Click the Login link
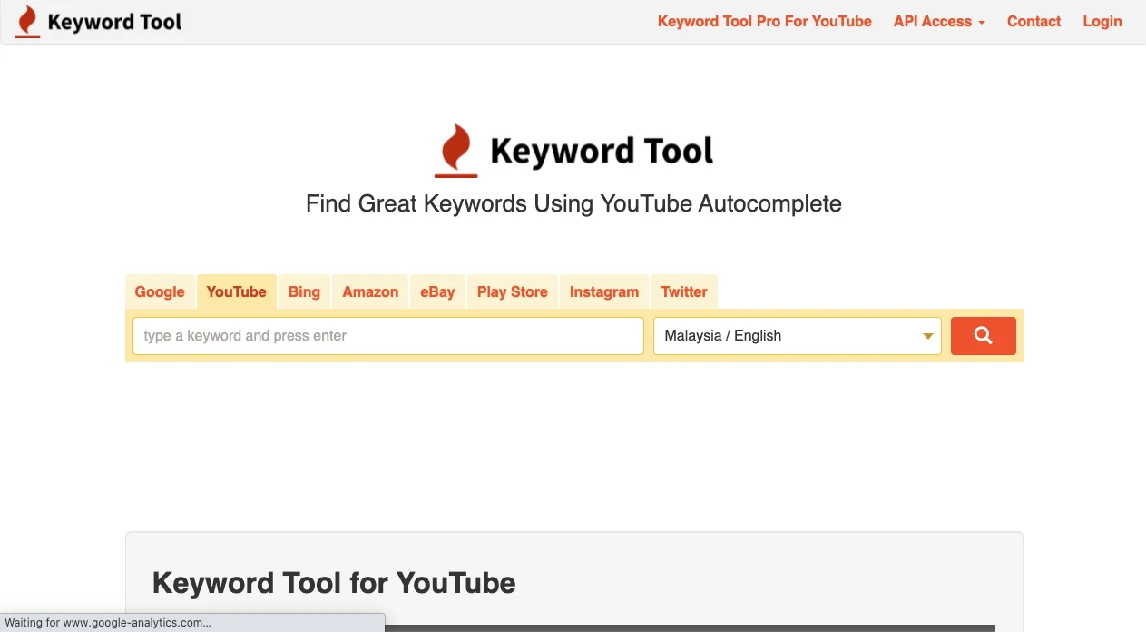Viewport: 1146px width, 632px height. [1102, 22]
